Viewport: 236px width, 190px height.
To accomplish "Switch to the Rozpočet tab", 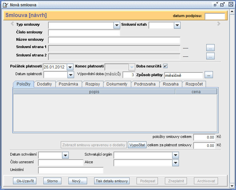I will point(194,84).
